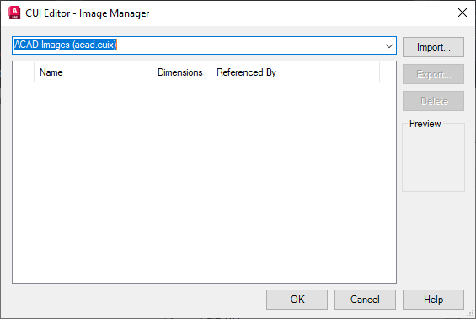Confirm with the OK button

coord(297,300)
